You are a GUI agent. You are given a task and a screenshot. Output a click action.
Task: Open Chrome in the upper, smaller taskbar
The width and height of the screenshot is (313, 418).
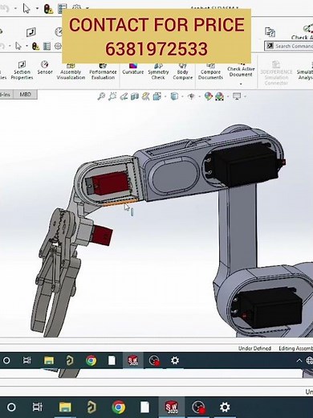[91, 361]
